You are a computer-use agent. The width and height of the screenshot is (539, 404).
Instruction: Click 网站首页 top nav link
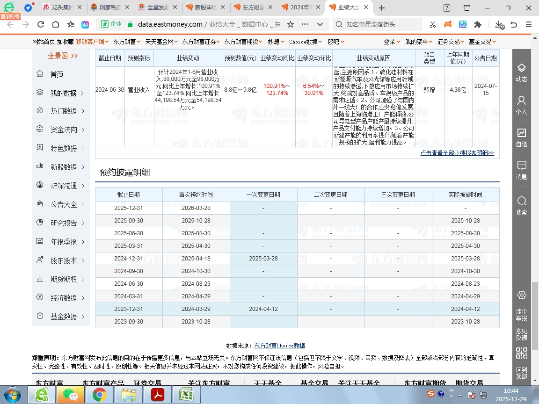[x=44, y=42]
